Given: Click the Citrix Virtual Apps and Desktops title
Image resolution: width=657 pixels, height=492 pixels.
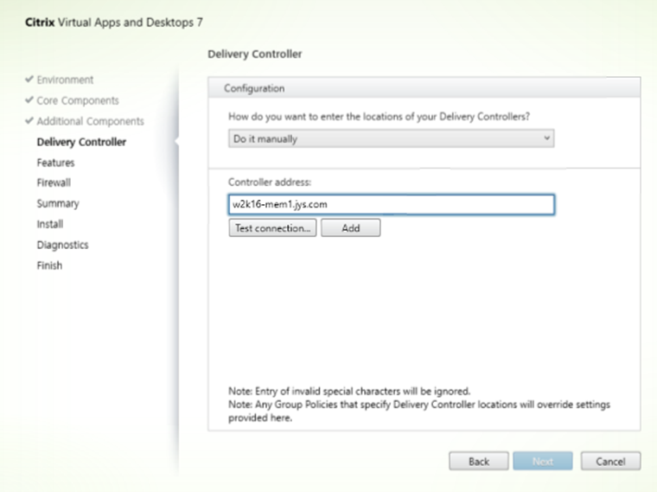Looking at the screenshot, I should click(114, 22).
